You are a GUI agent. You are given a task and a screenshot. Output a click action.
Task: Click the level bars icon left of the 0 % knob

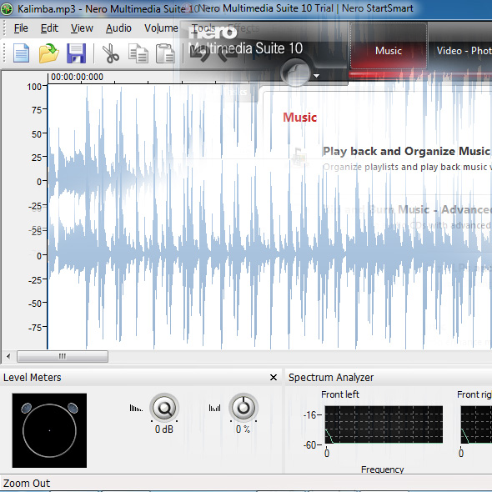pos(215,408)
